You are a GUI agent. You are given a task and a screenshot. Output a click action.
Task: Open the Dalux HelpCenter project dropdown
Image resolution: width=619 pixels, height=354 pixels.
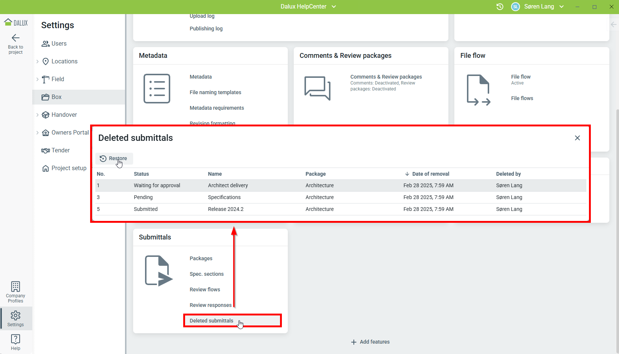308,7
